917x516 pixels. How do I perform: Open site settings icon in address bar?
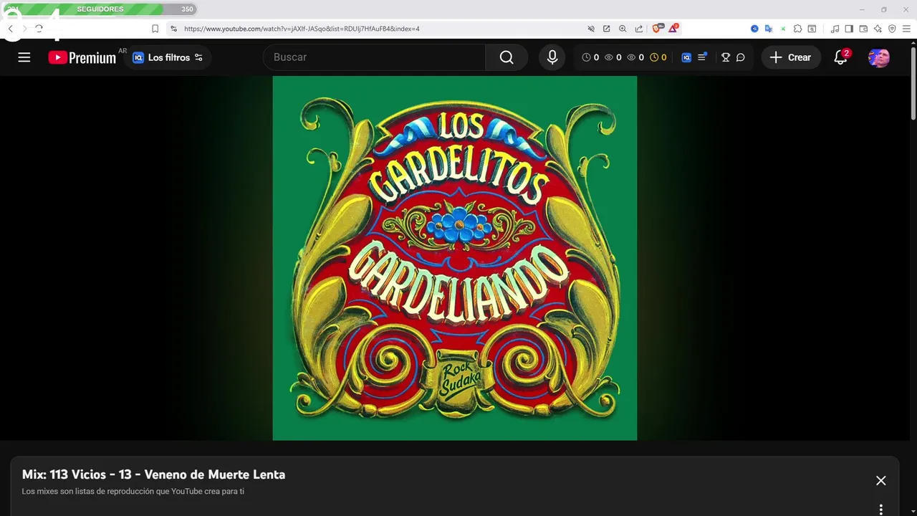173,29
